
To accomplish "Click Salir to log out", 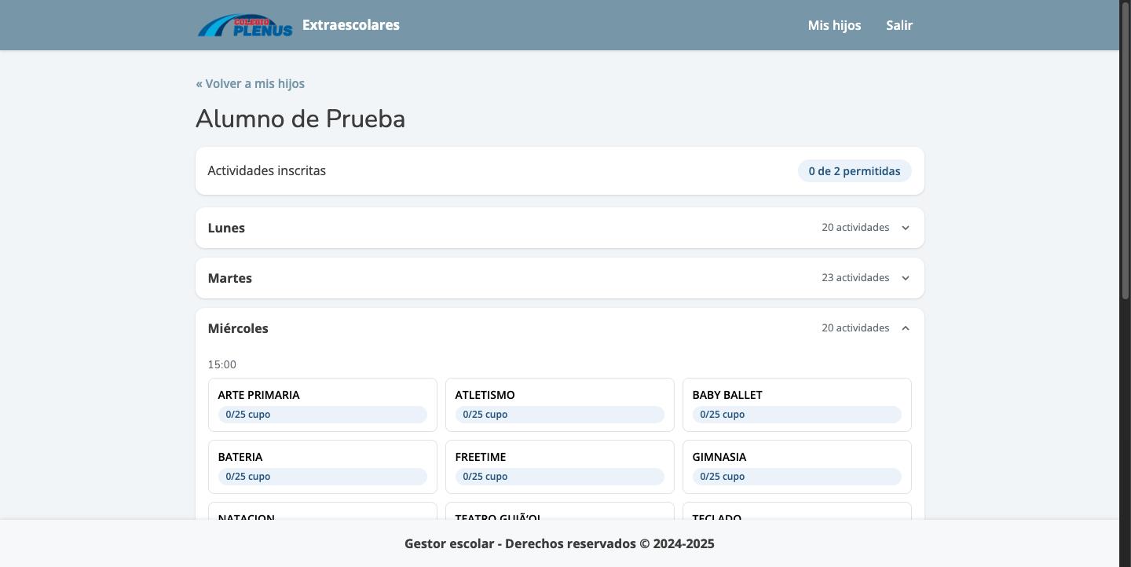I will pos(899,25).
